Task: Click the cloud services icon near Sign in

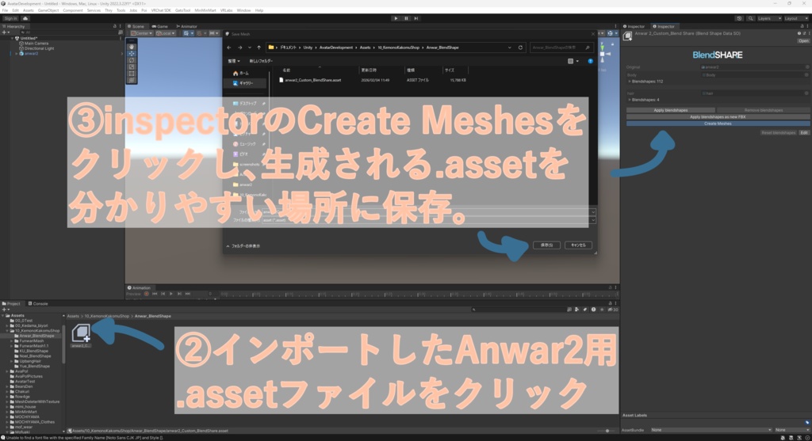Action: click(25, 18)
